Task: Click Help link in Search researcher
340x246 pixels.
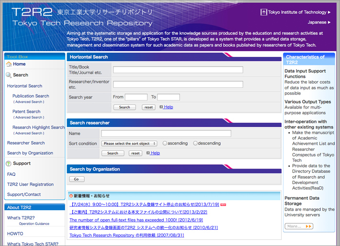Action: tap(155, 153)
